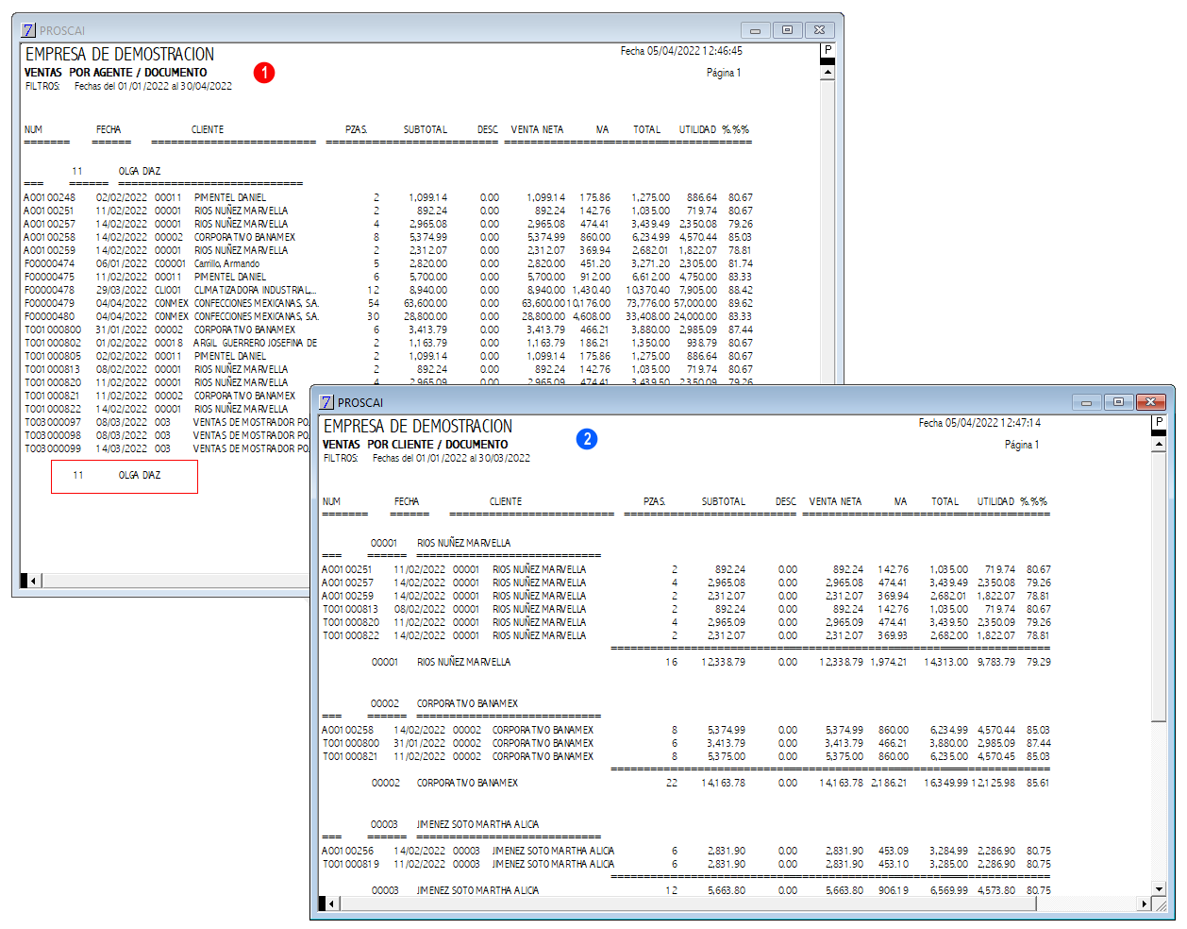
Task: Click the up arrow on the Cliente report's vertical scrollbar
Action: (1159, 444)
